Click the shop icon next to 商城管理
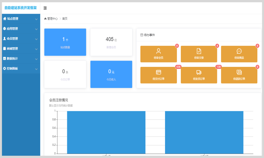This screenshot has height=158, width=264. [4, 48]
